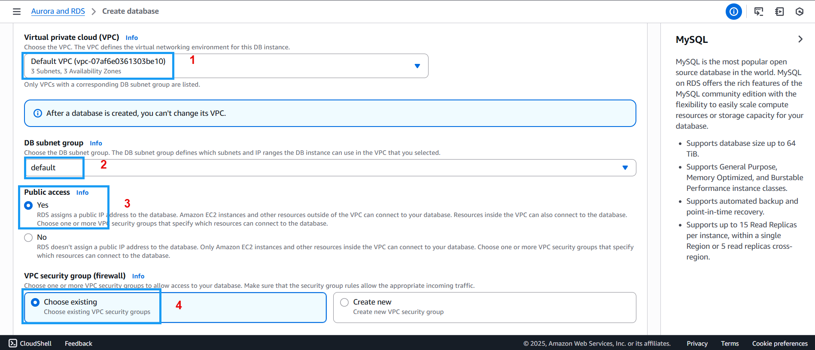Click 'Supports General Purpose' bullet text
The height and width of the screenshot is (350, 815).
click(745, 178)
